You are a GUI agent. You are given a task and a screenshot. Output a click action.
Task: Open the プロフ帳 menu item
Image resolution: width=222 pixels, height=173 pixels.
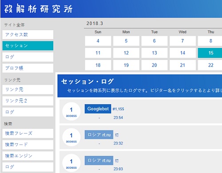(28, 68)
